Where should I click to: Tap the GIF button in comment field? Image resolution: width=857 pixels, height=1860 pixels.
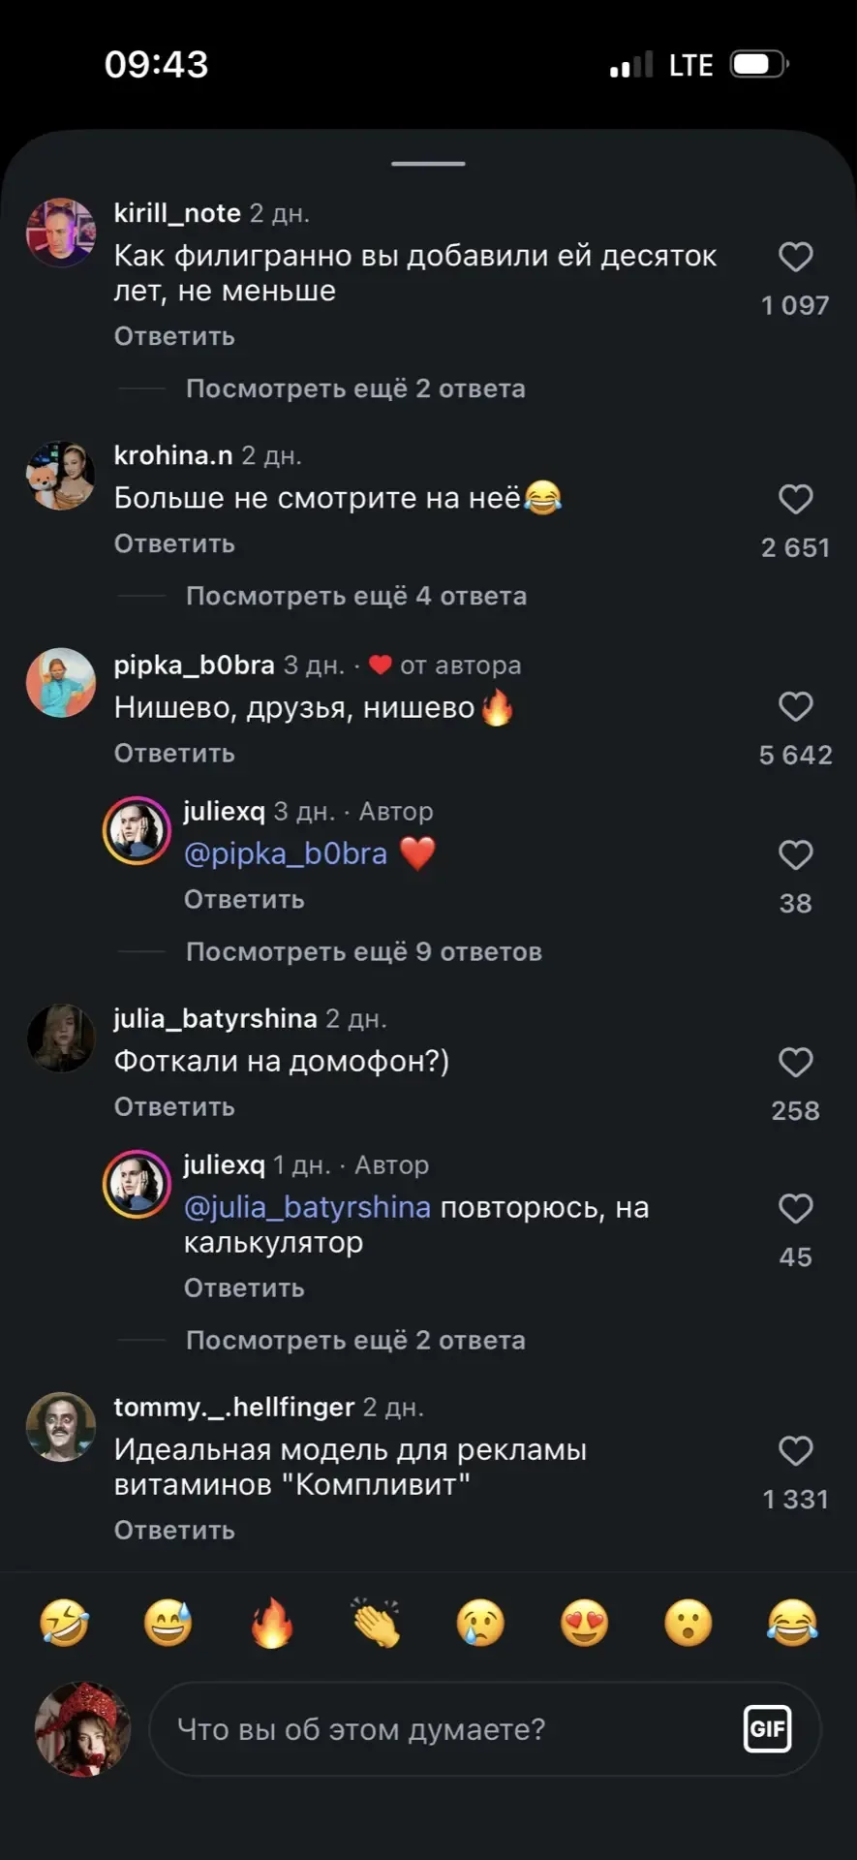[767, 1729]
